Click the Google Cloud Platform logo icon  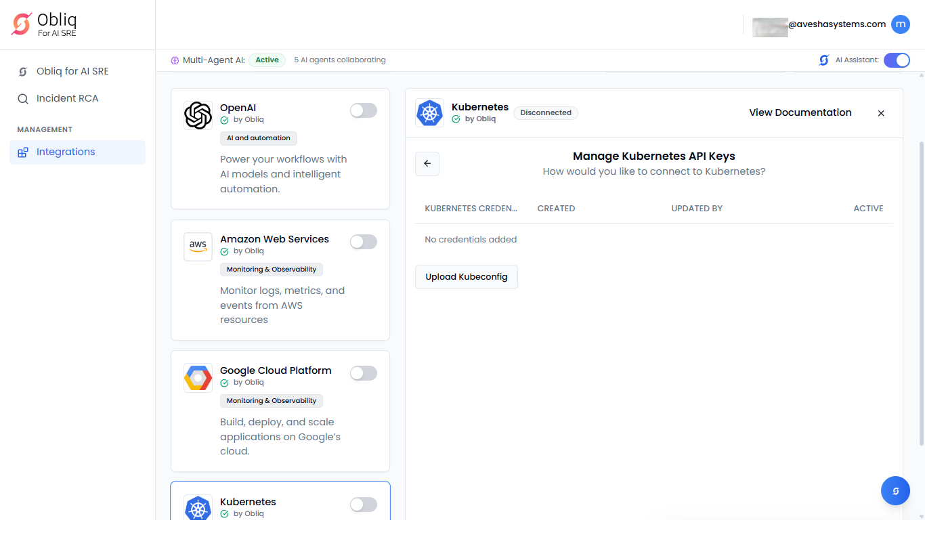click(x=198, y=378)
